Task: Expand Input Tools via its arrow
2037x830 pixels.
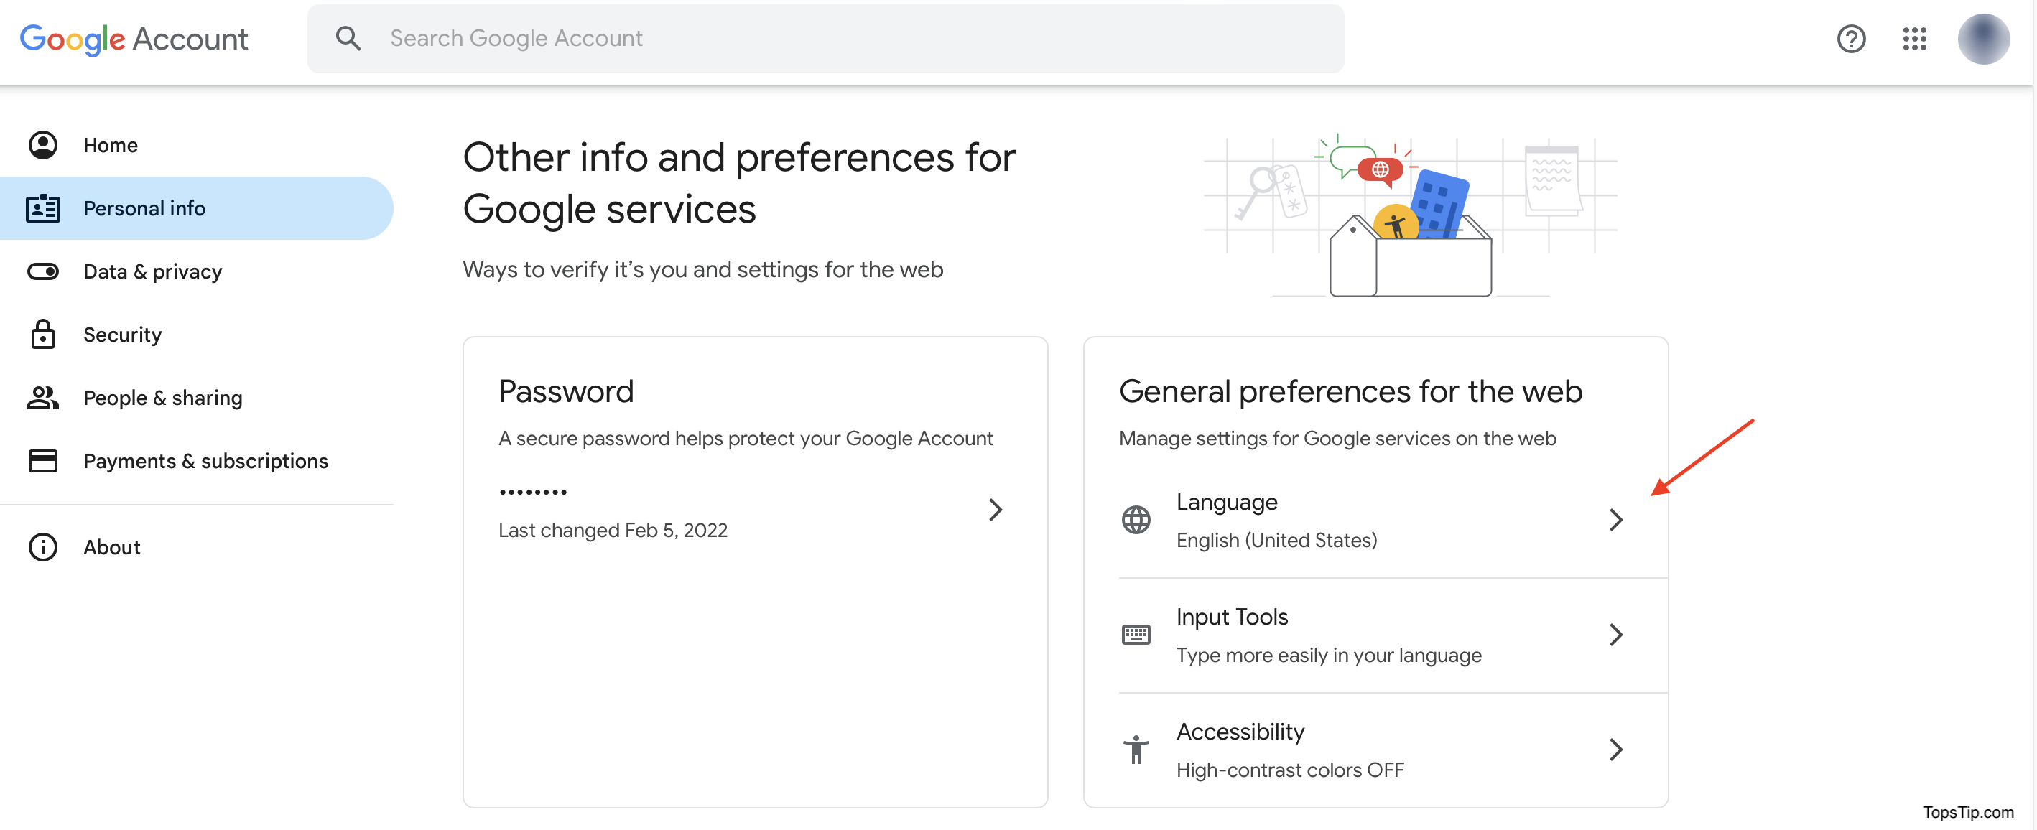Action: (1616, 634)
